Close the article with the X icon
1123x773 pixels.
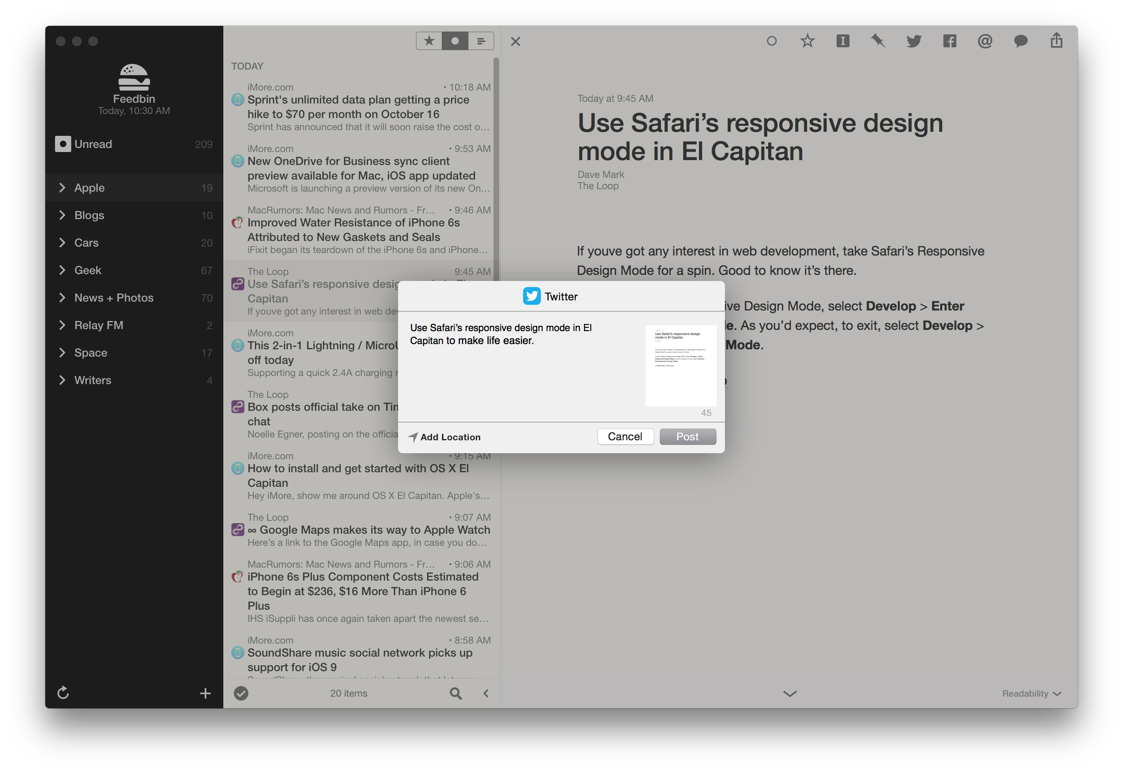coord(515,42)
